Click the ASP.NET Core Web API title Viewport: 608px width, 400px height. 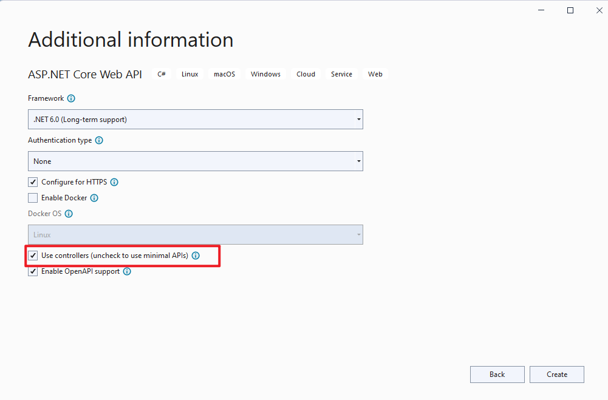coord(85,75)
